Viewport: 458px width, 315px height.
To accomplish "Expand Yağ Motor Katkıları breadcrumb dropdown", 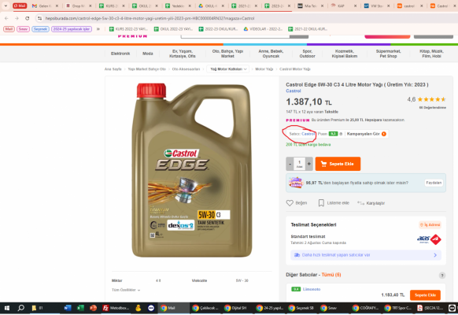I will pyautogui.click(x=228, y=69).
